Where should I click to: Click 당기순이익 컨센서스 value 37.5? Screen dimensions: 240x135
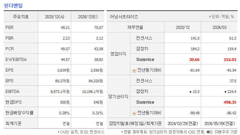[x=233, y=81]
